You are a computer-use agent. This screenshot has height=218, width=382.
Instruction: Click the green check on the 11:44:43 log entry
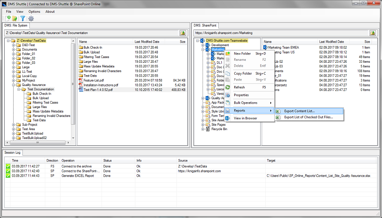[8, 176]
